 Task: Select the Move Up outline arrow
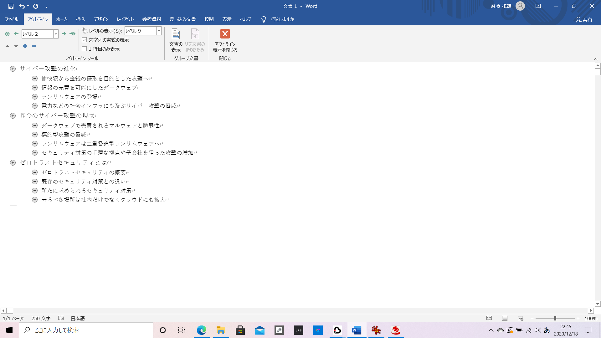tap(7, 46)
